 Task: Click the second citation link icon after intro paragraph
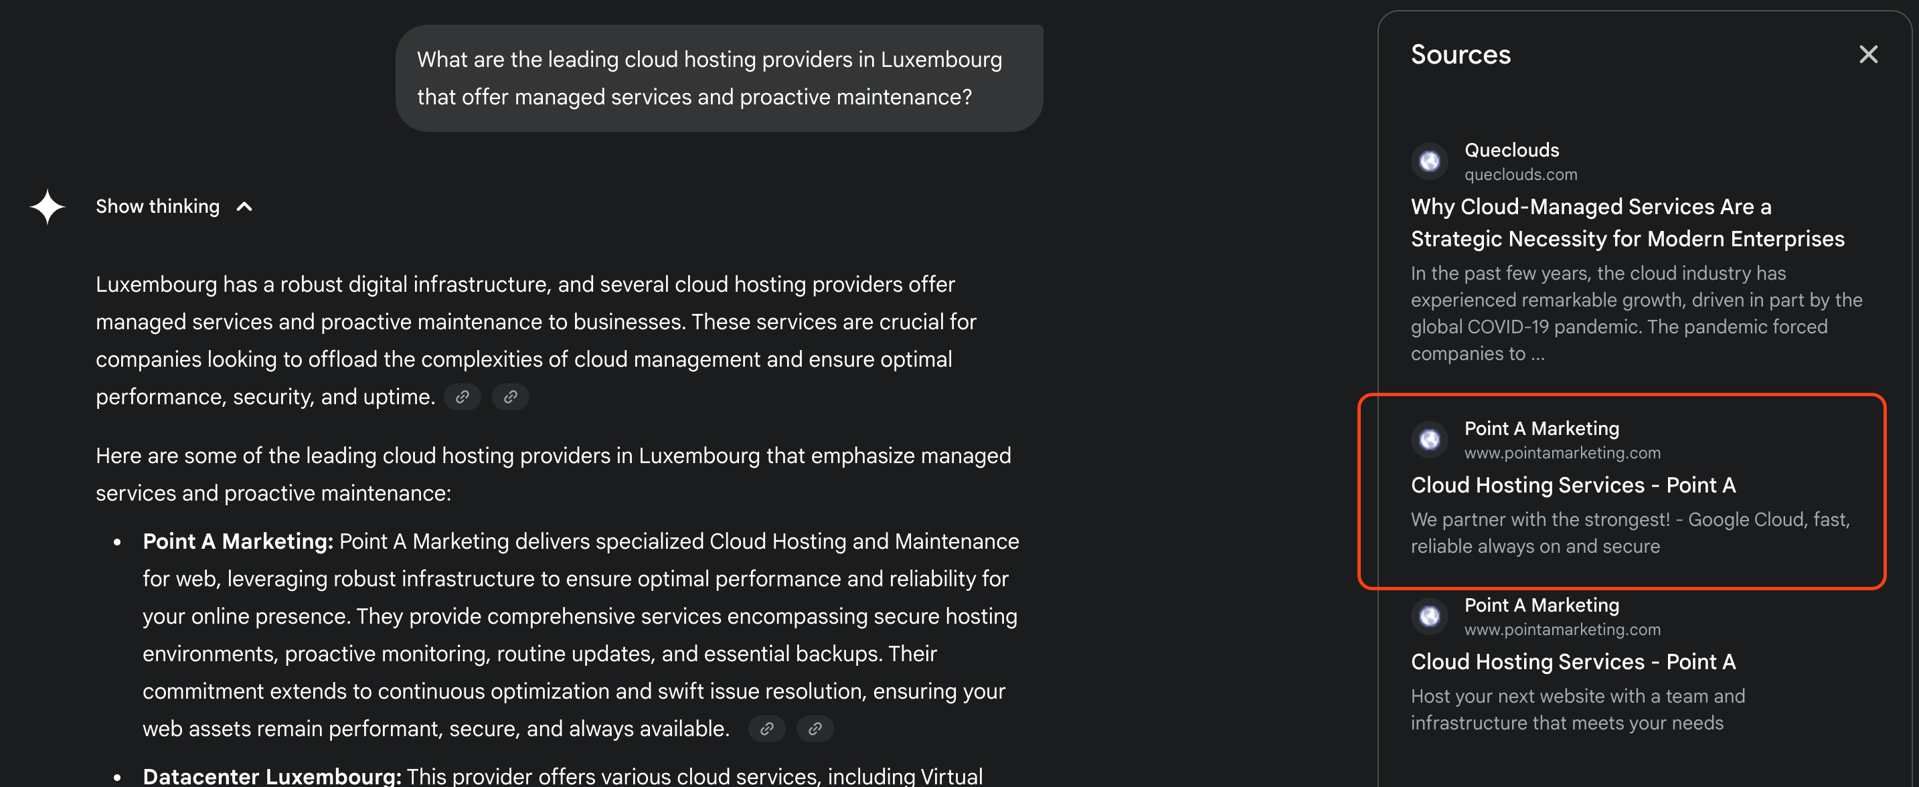(510, 397)
